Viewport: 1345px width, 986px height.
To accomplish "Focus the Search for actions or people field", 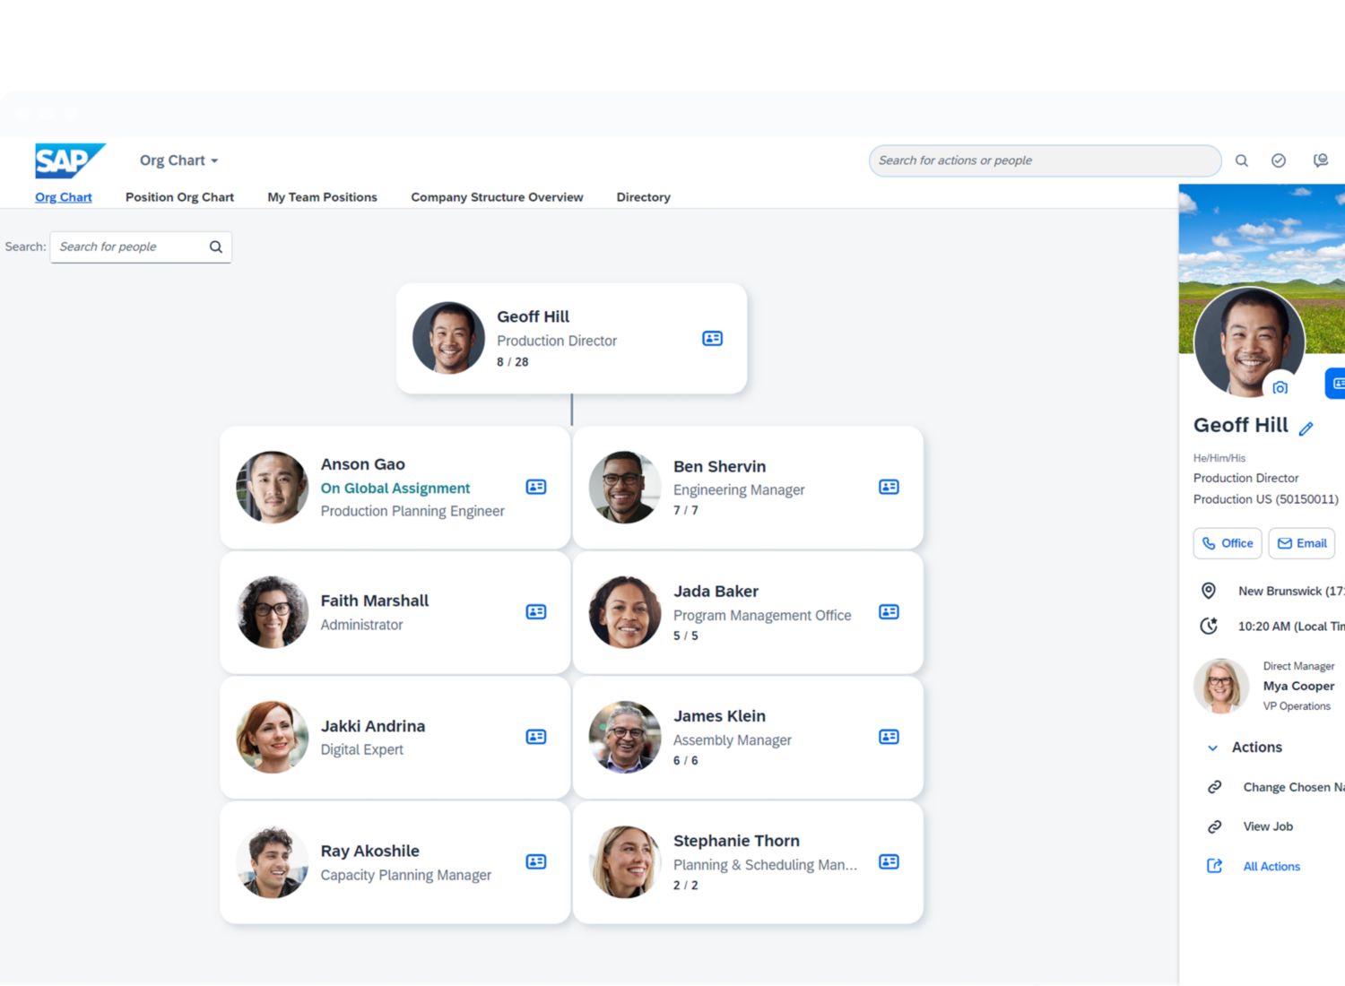I will coord(1044,160).
